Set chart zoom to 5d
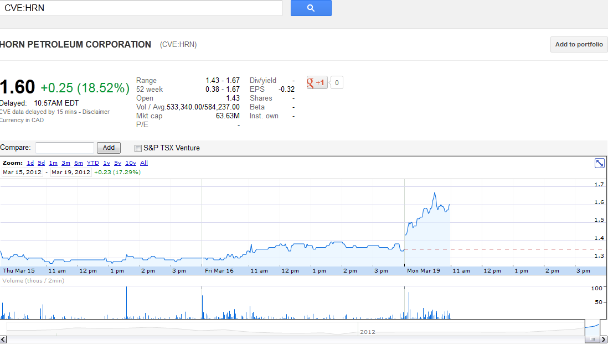 pos(41,163)
